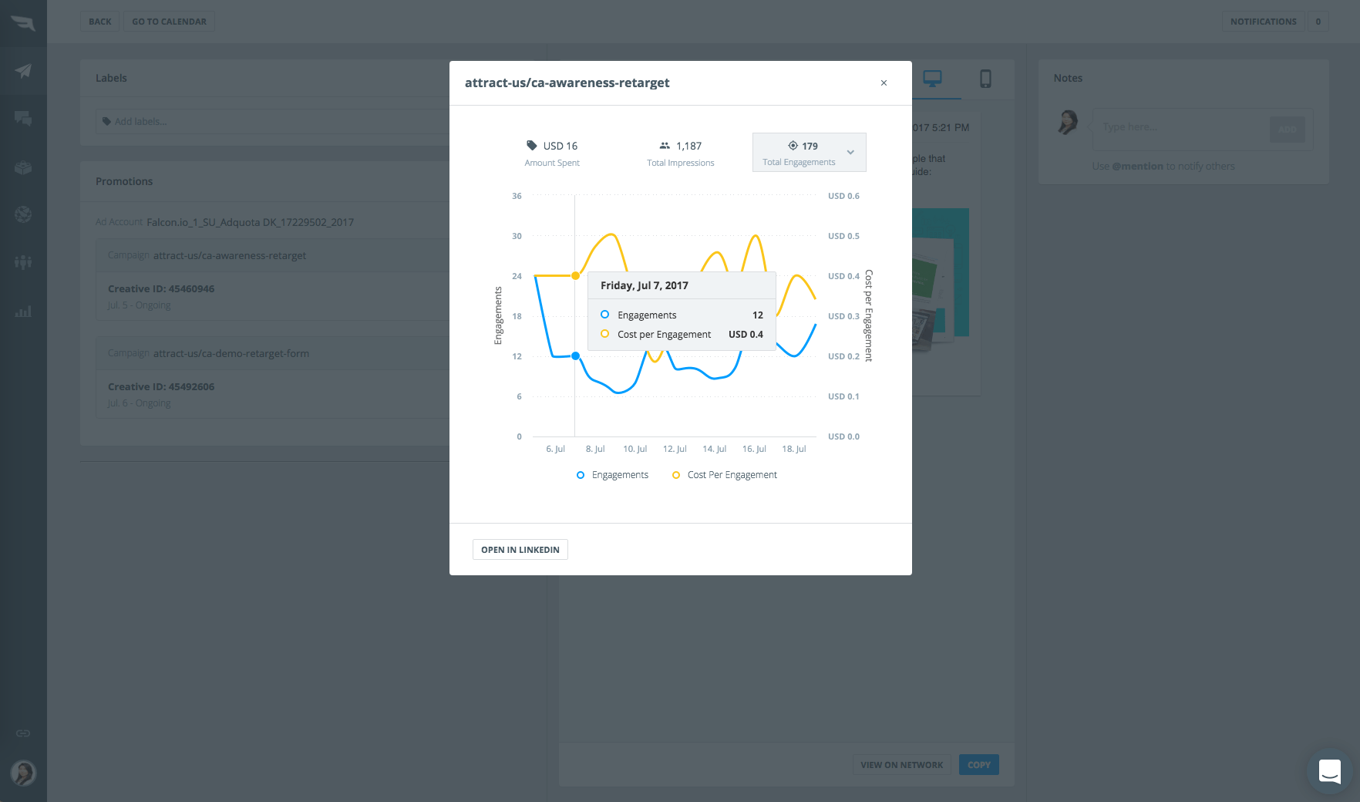Click the 18. Jul axis label
Viewport: 1360px width, 802px height.
pos(793,449)
